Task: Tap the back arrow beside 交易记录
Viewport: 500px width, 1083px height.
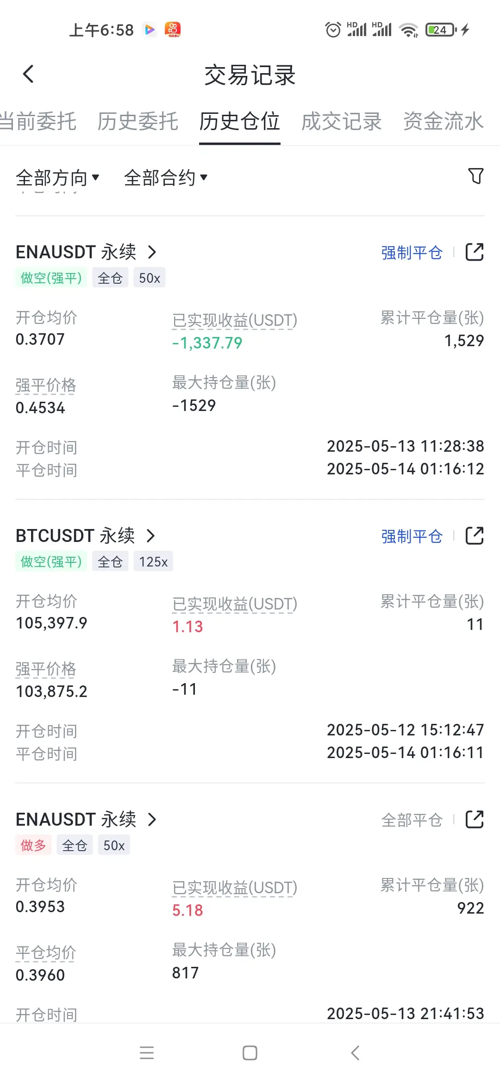Action: pos(29,74)
